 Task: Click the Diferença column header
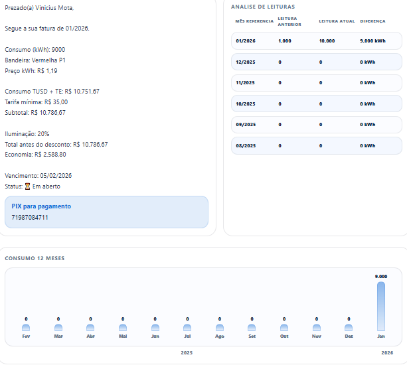[372, 21]
